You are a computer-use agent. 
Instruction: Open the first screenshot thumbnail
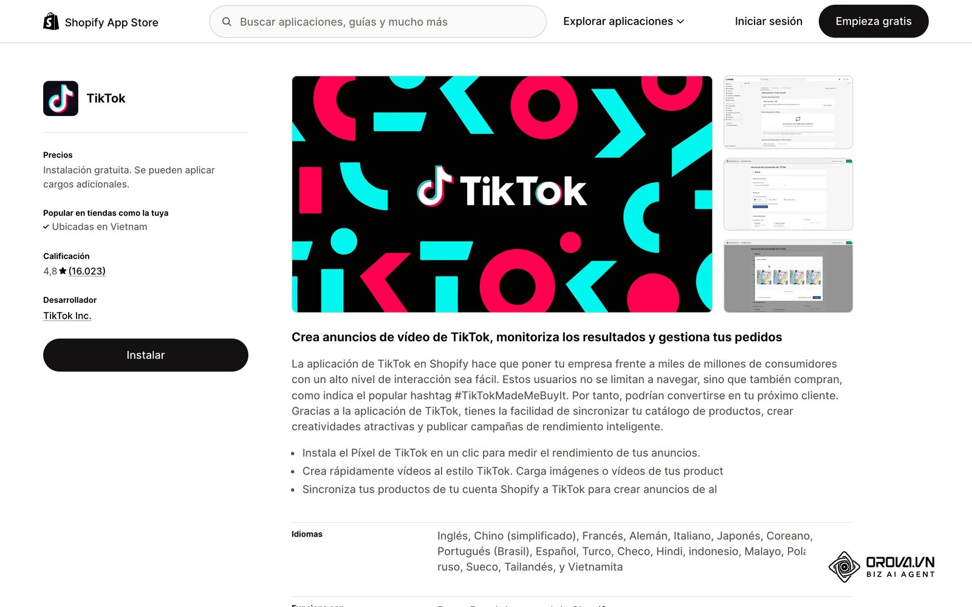(789, 112)
